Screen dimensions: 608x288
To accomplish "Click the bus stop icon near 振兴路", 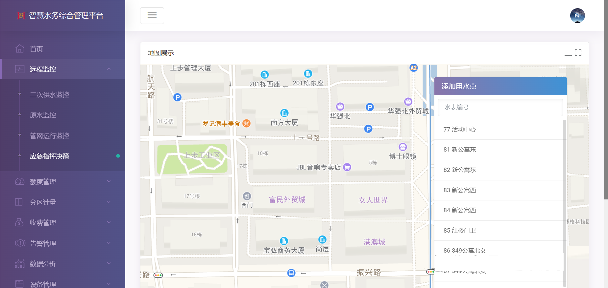I will (x=291, y=273).
